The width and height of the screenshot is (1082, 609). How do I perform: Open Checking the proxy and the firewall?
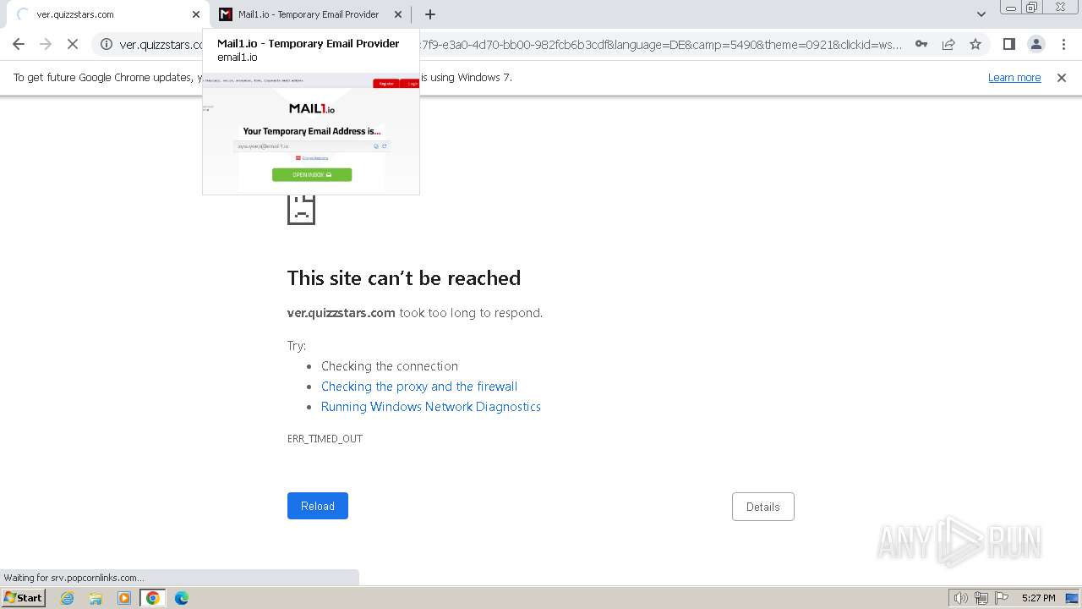[419, 387]
